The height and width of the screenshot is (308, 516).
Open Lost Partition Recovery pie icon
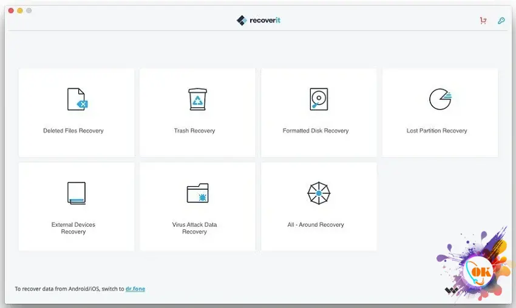coord(440,99)
